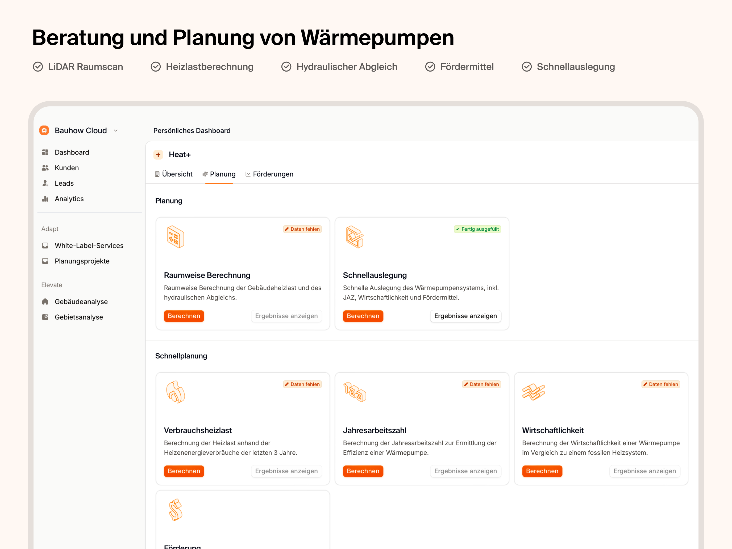Click Daten fehlen badge on Raumweise Berechnung
732x549 pixels.
(302, 229)
